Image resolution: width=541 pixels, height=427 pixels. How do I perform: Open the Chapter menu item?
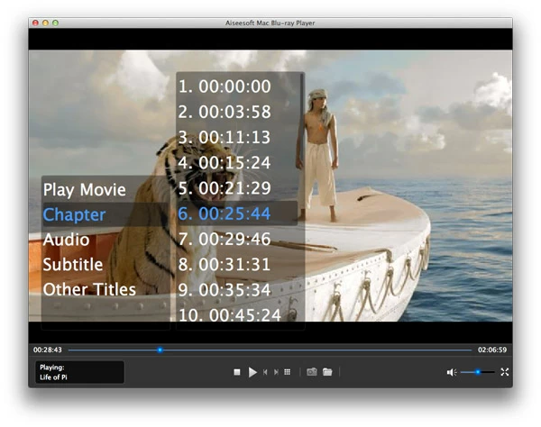click(74, 215)
